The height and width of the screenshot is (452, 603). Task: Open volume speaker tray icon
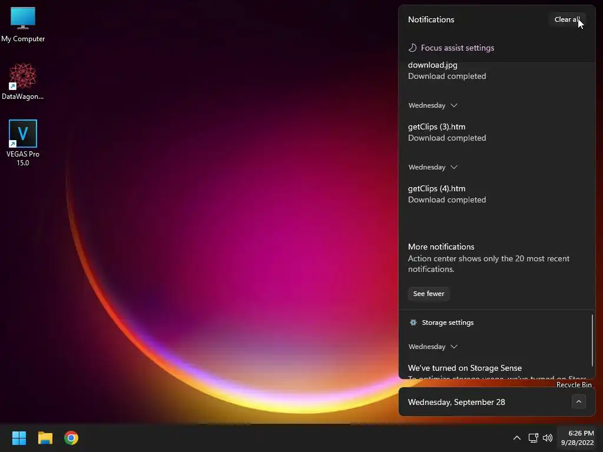tap(547, 438)
